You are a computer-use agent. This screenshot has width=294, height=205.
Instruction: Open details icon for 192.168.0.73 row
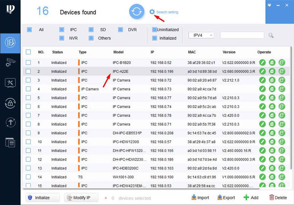pyautogui.click(x=272, y=89)
